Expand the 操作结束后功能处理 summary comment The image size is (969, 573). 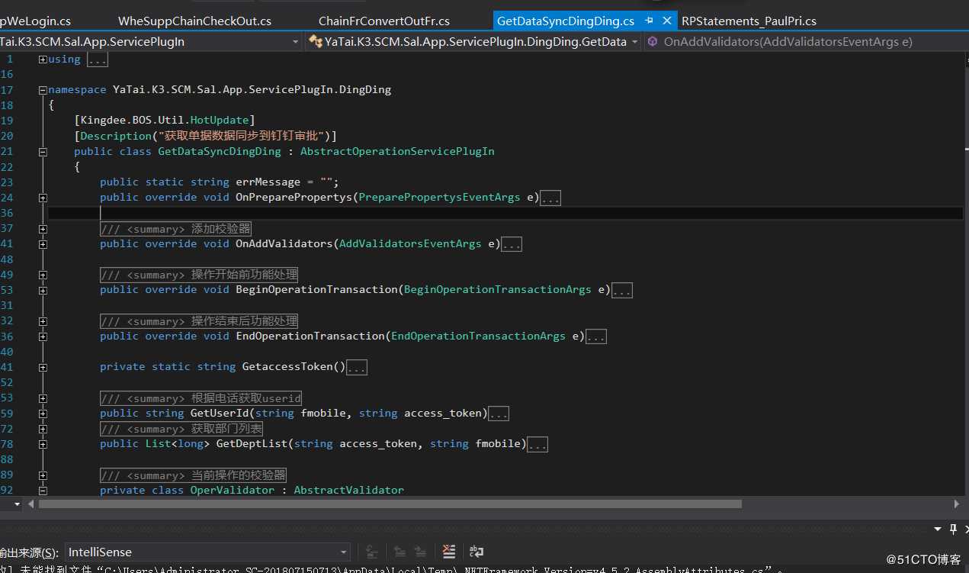(x=43, y=321)
